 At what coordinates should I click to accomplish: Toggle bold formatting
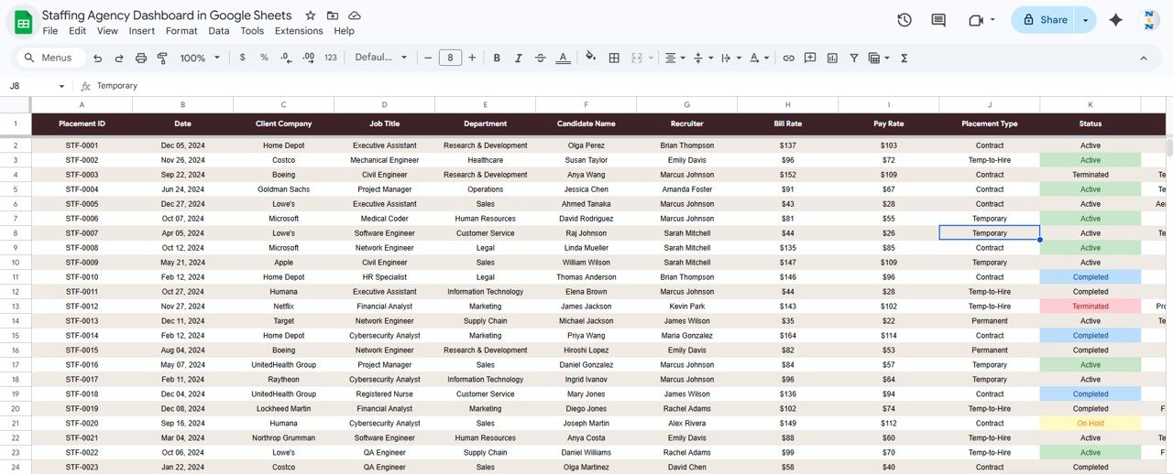(x=497, y=58)
